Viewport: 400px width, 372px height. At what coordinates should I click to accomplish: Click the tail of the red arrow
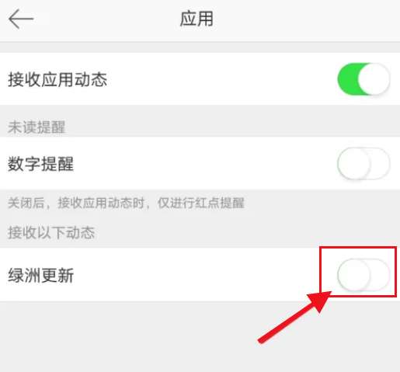pos(262,340)
